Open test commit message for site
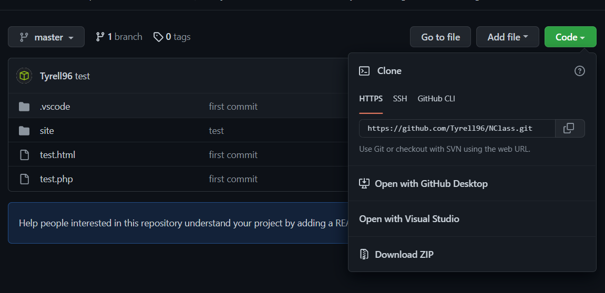605x293 pixels. coord(217,131)
